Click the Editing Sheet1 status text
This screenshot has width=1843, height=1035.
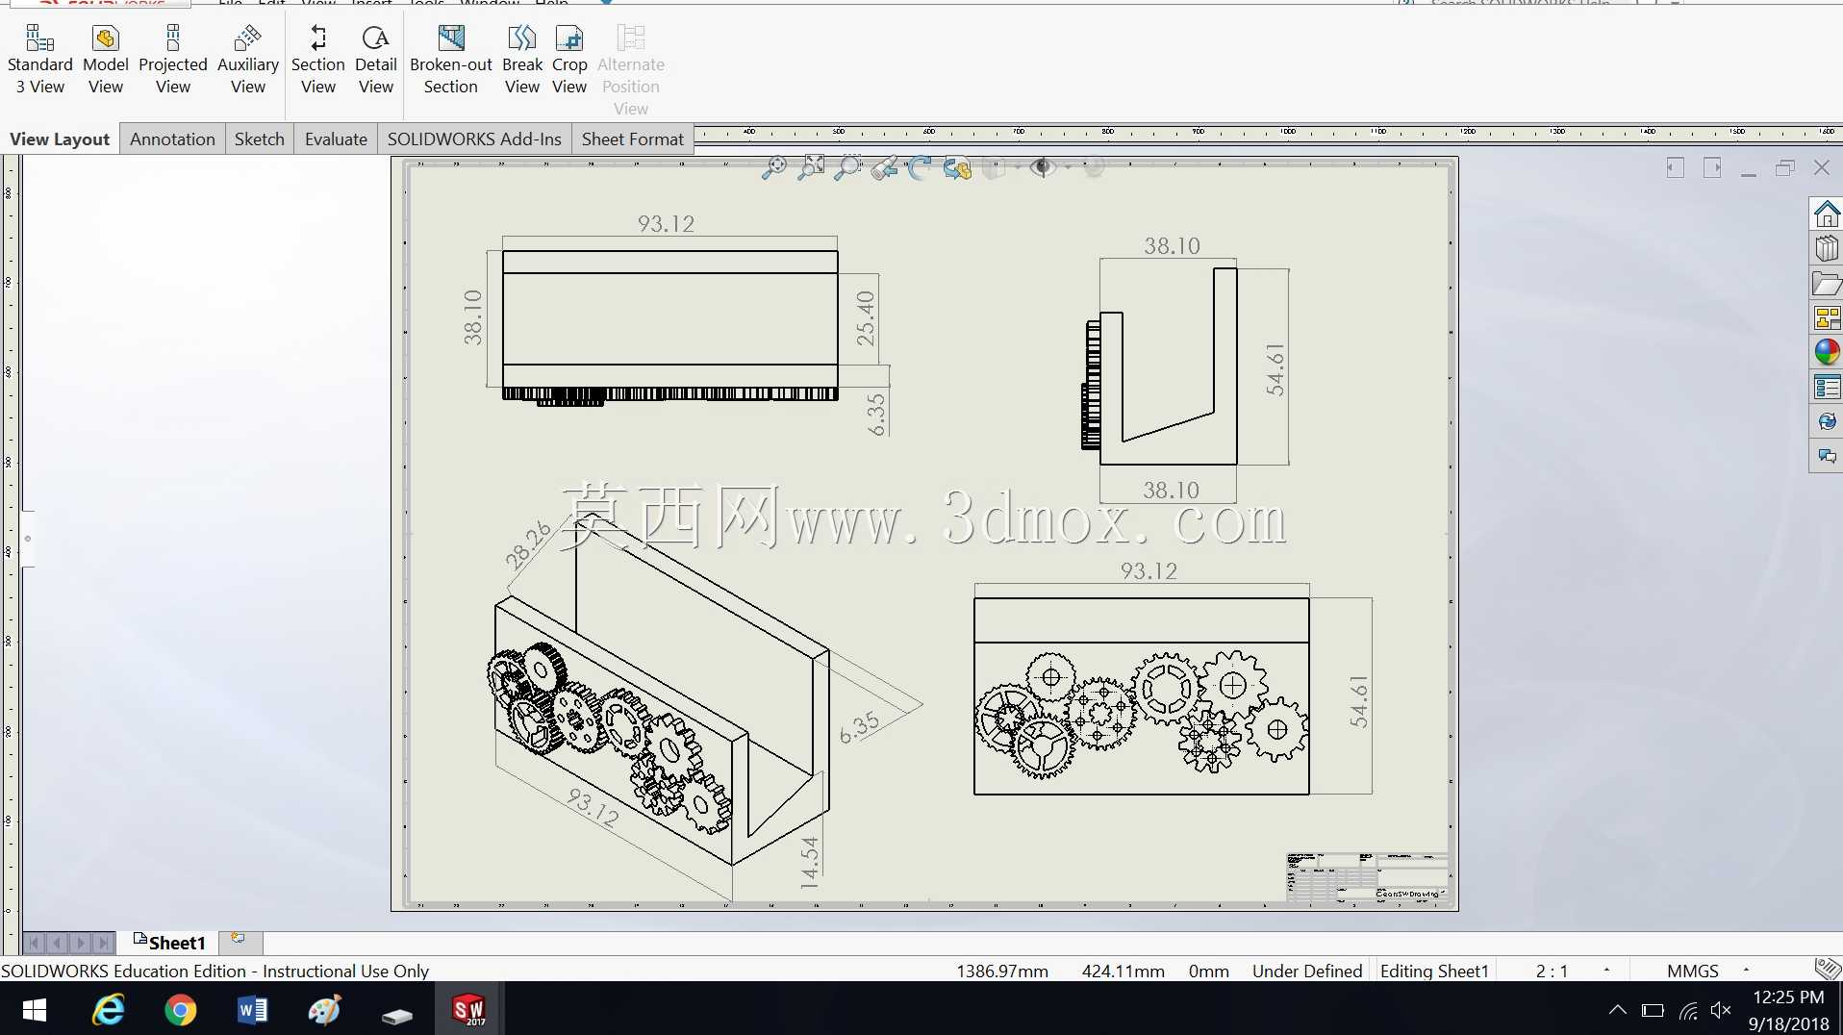(1434, 971)
